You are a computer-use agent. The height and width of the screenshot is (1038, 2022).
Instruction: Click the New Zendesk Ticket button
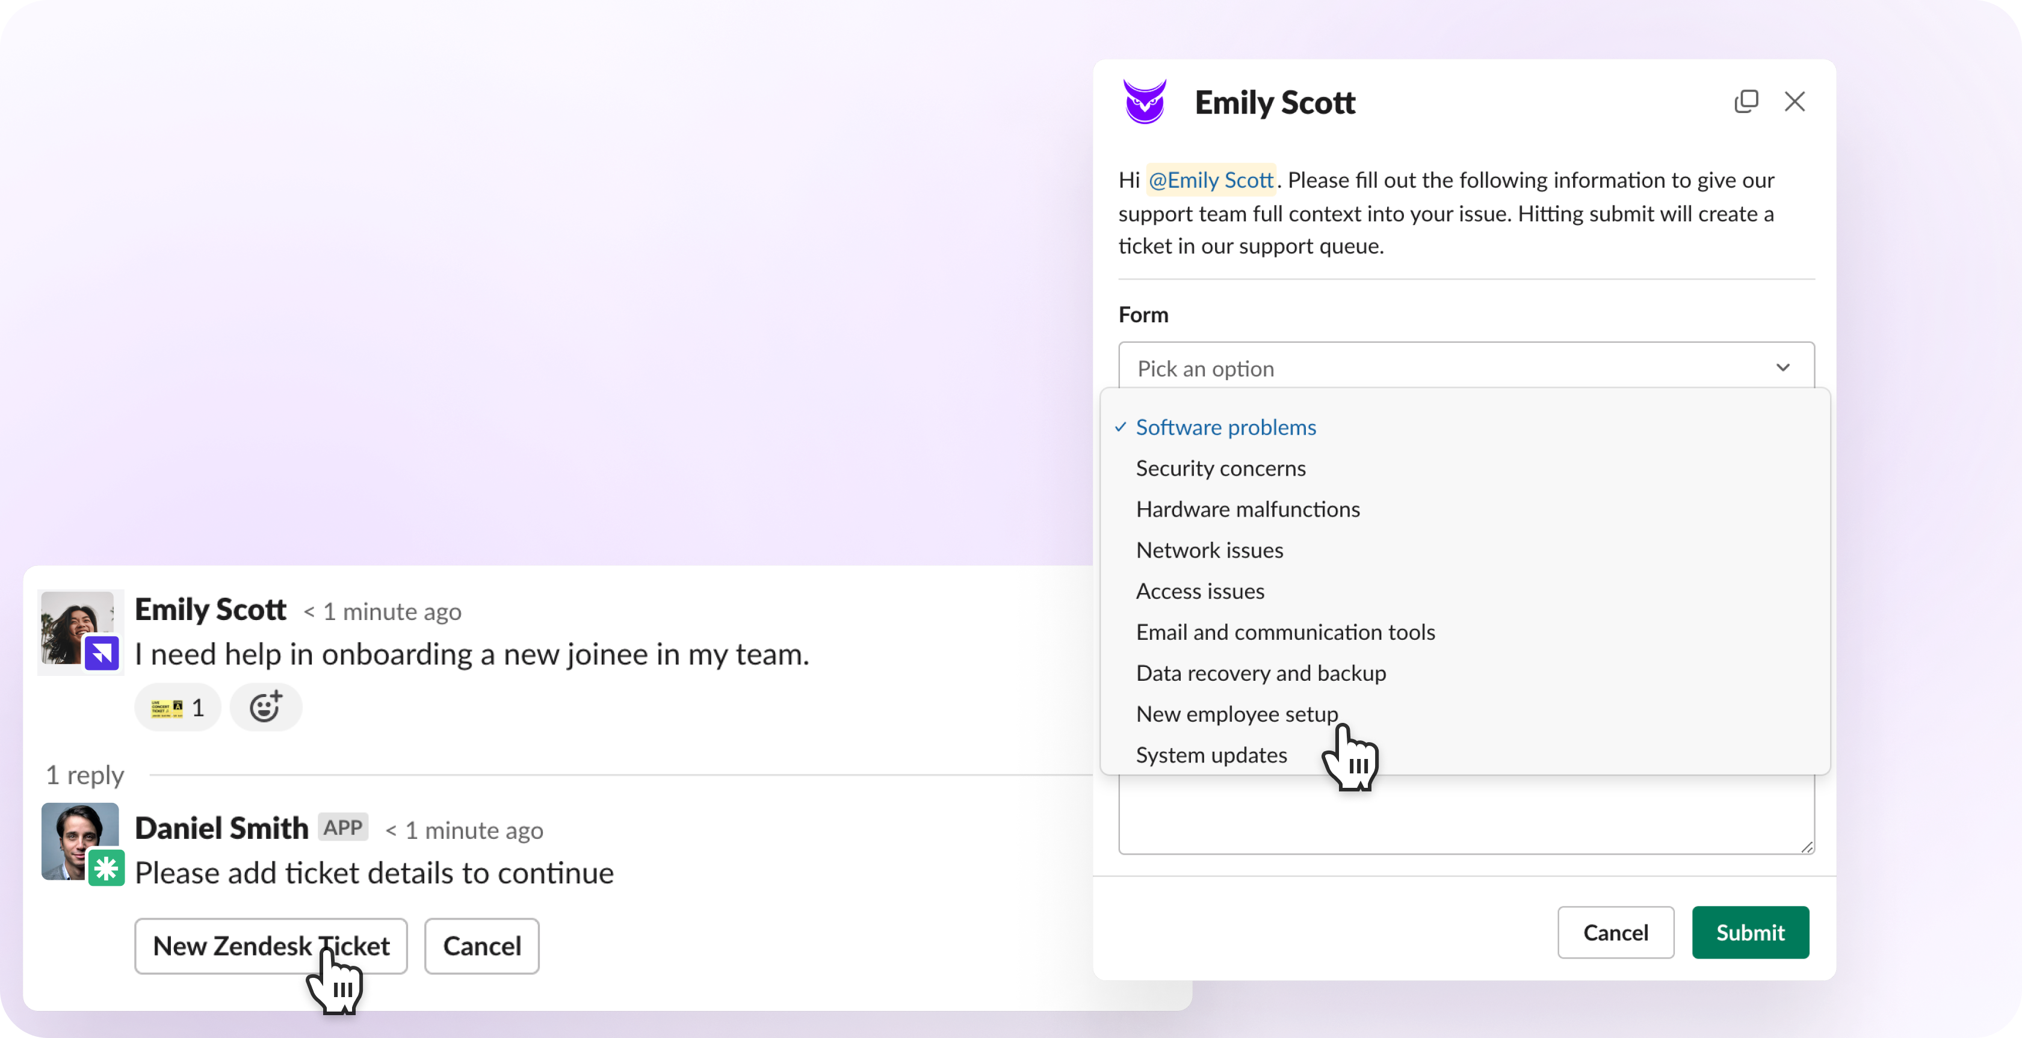(271, 945)
